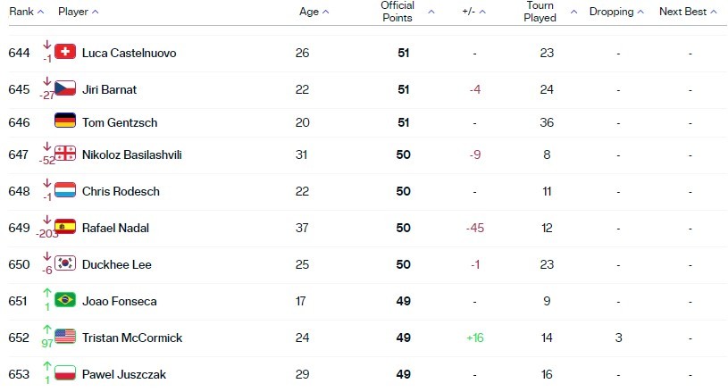Screen dimensions: 728x392
Task: Click the Switzerland flag beside Luca Castelnuovo
Action: pyautogui.click(x=65, y=52)
